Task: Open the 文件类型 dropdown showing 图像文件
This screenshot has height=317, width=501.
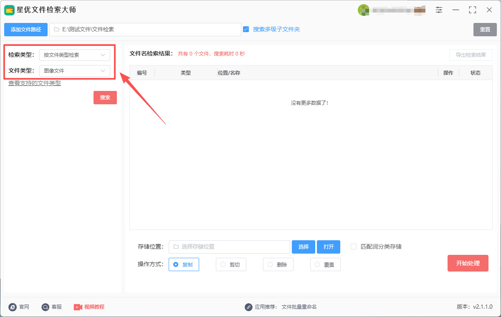Action: pos(75,71)
